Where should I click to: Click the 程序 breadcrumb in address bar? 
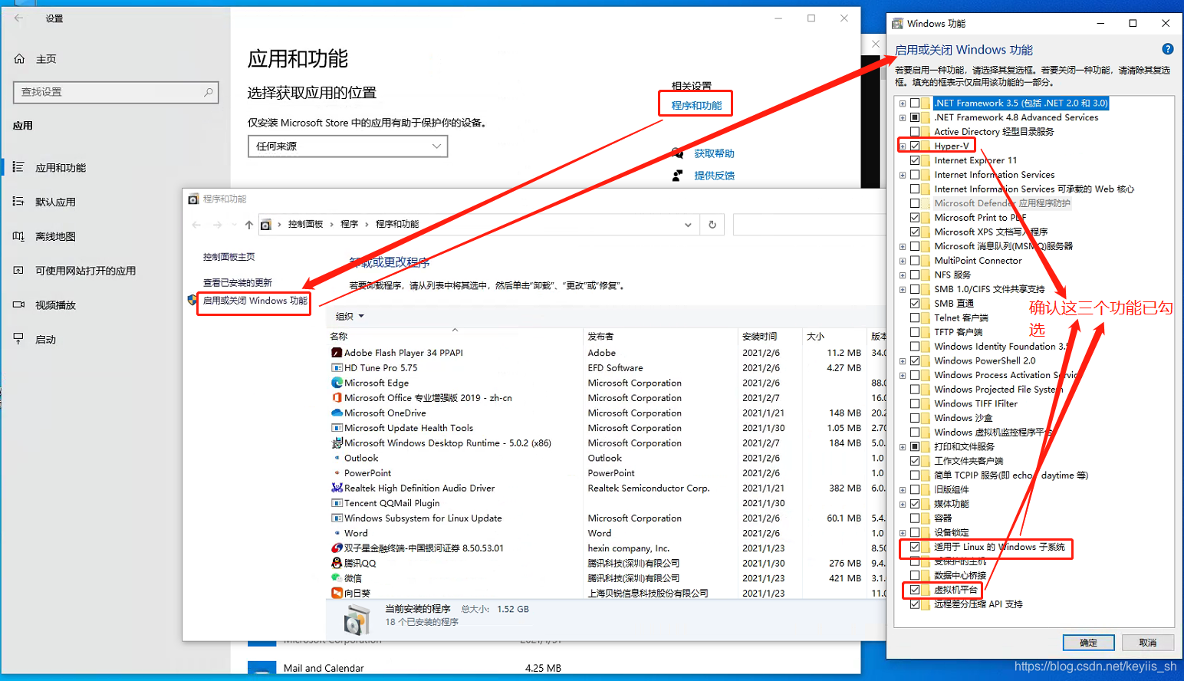pos(350,224)
